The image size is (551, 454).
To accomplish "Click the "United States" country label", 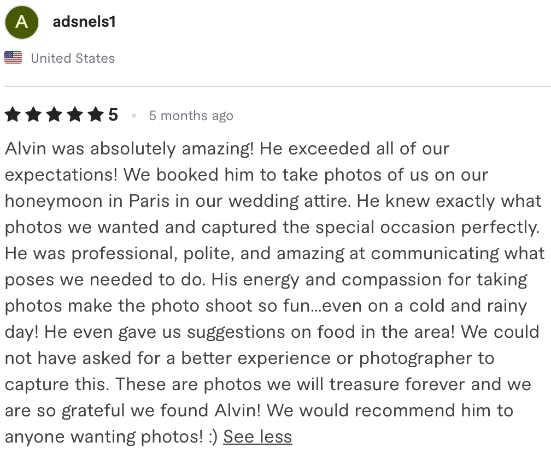I will [73, 58].
